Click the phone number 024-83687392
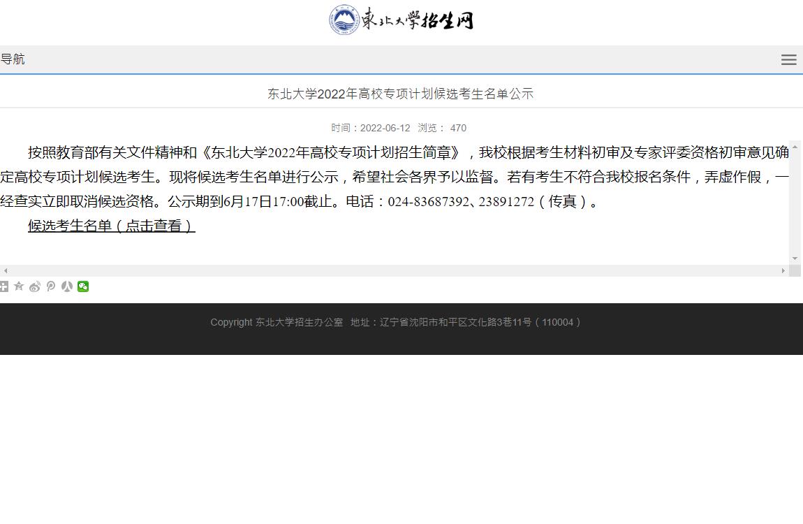803x524 pixels. (x=429, y=201)
